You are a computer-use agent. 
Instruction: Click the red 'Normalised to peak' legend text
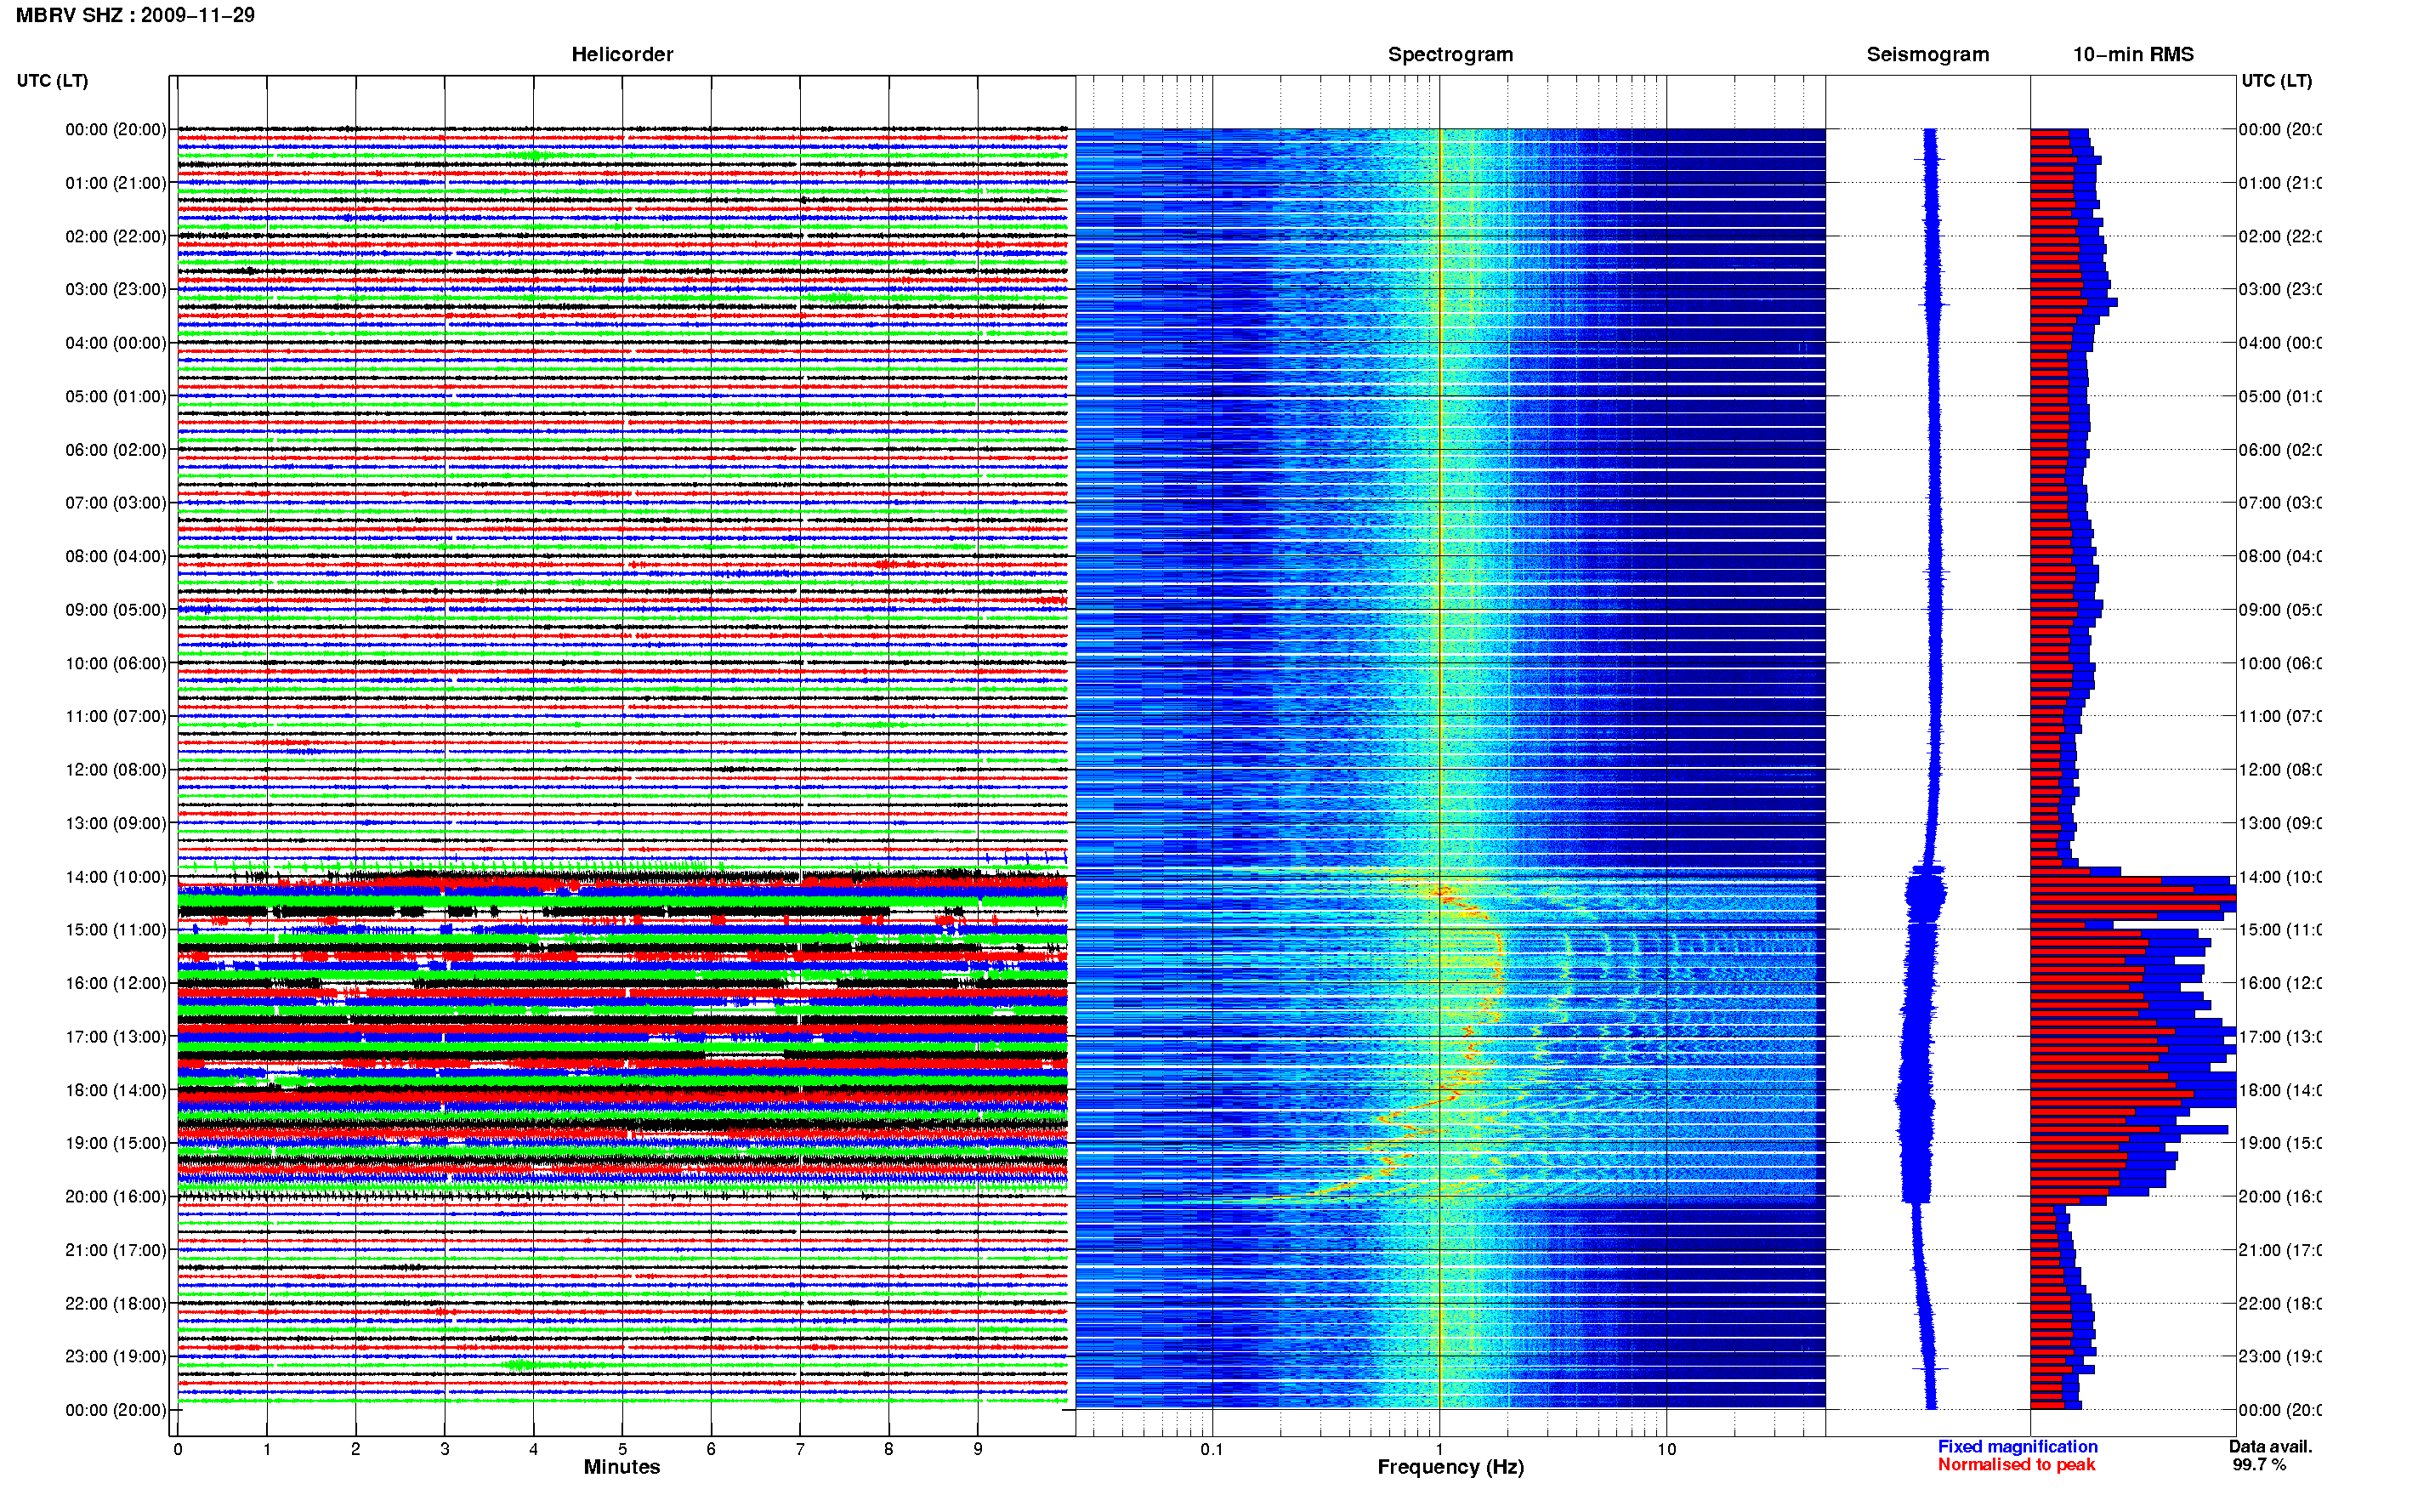(x=2016, y=1465)
